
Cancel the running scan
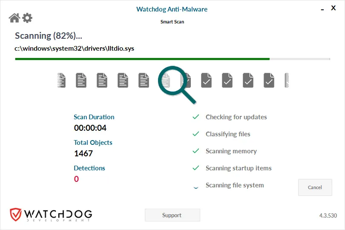point(315,187)
